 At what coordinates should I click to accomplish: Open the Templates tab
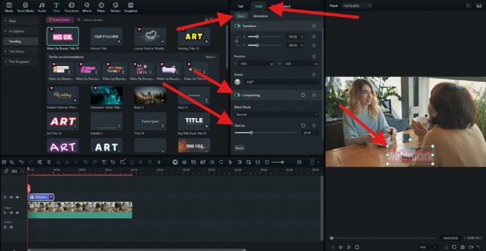click(x=131, y=7)
